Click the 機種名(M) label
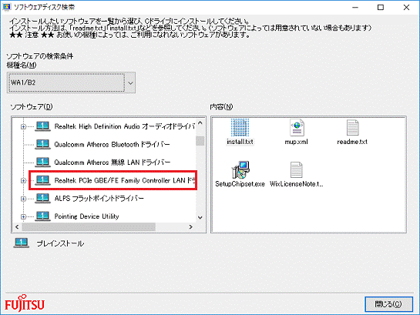420x315 pixels. click(22, 65)
